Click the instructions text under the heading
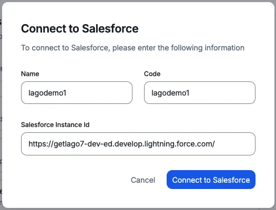276x210 pixels. click(132, 48)
